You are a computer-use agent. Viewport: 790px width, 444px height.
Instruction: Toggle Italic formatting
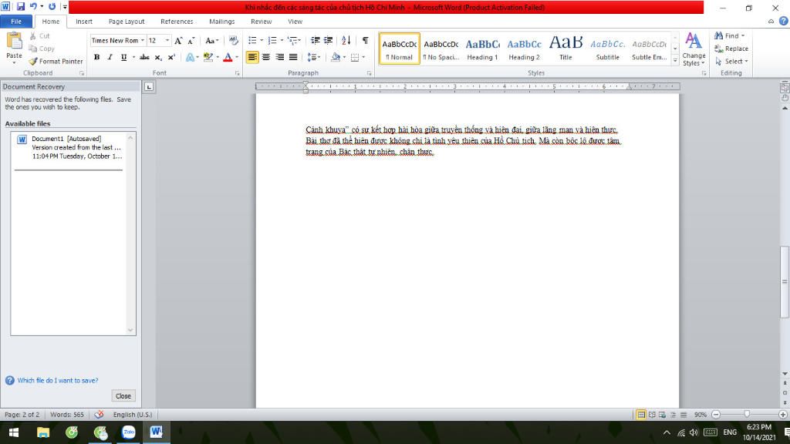110,57
